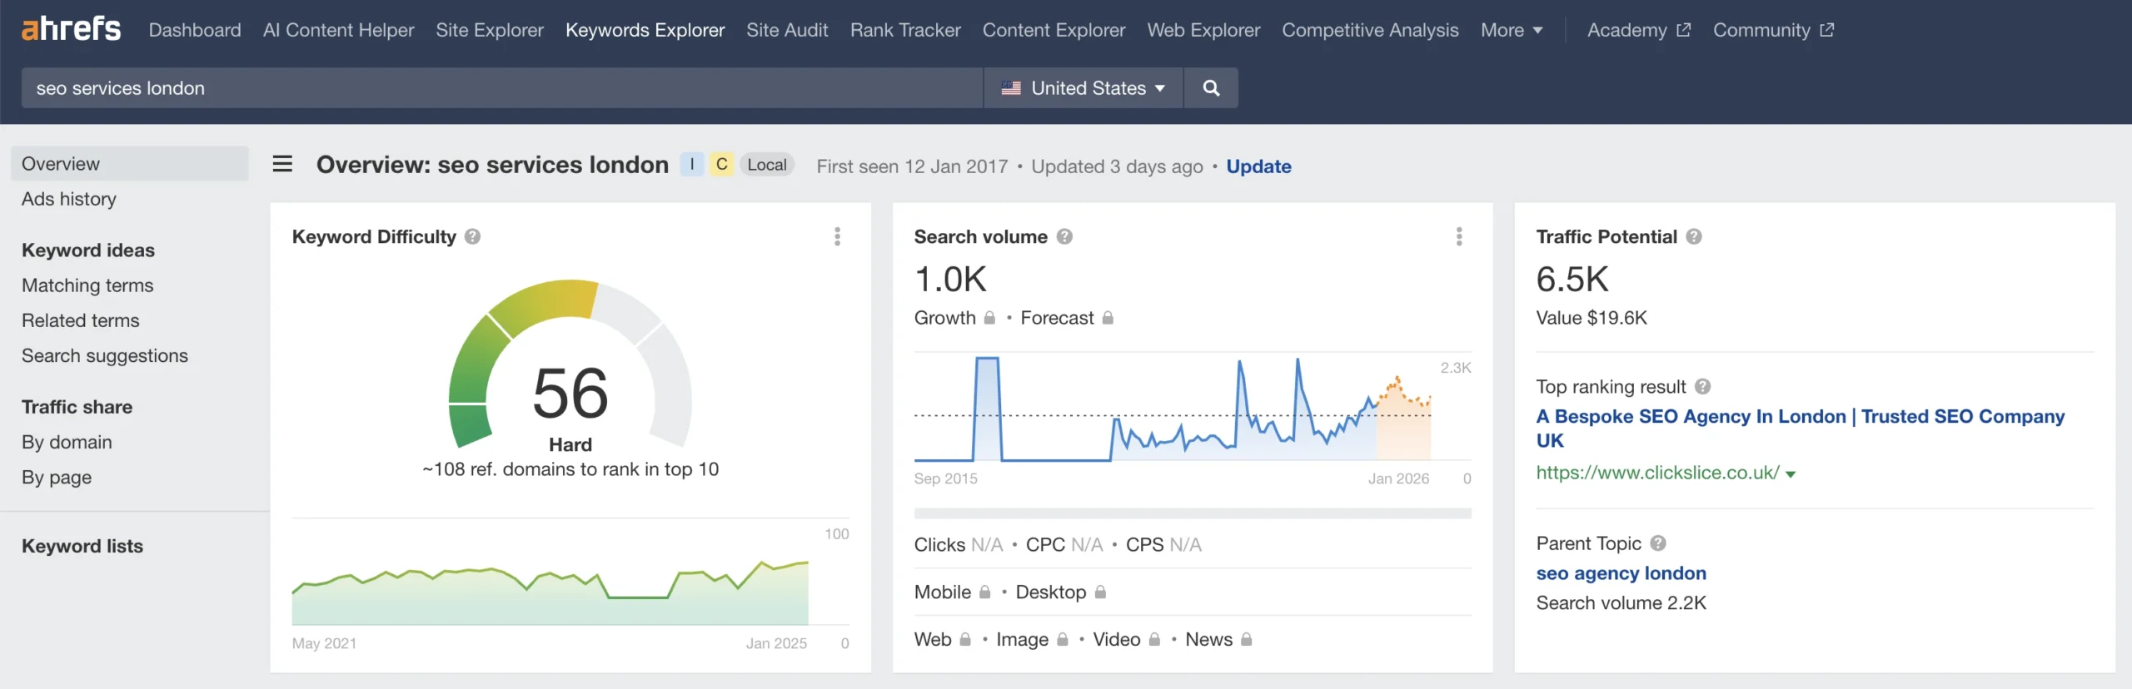The height and width of the screenshot is (689, 2132).
Task: Click the Search volume 1.0K value
Action: click(950, 280)
